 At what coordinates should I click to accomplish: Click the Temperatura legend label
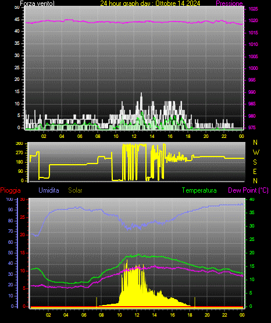[199, 190]
